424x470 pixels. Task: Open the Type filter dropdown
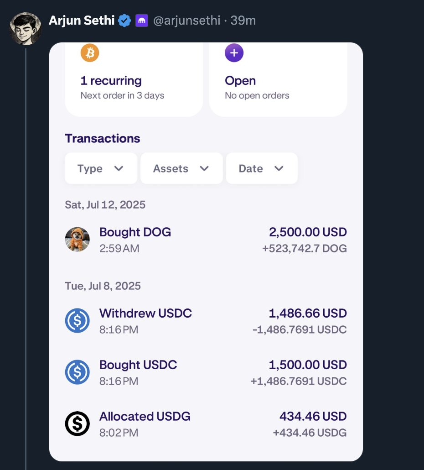click(101, 168)
